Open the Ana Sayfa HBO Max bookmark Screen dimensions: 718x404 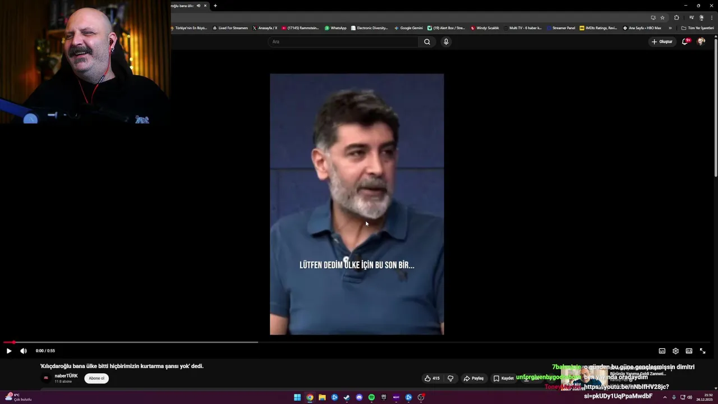pos(642,28)
